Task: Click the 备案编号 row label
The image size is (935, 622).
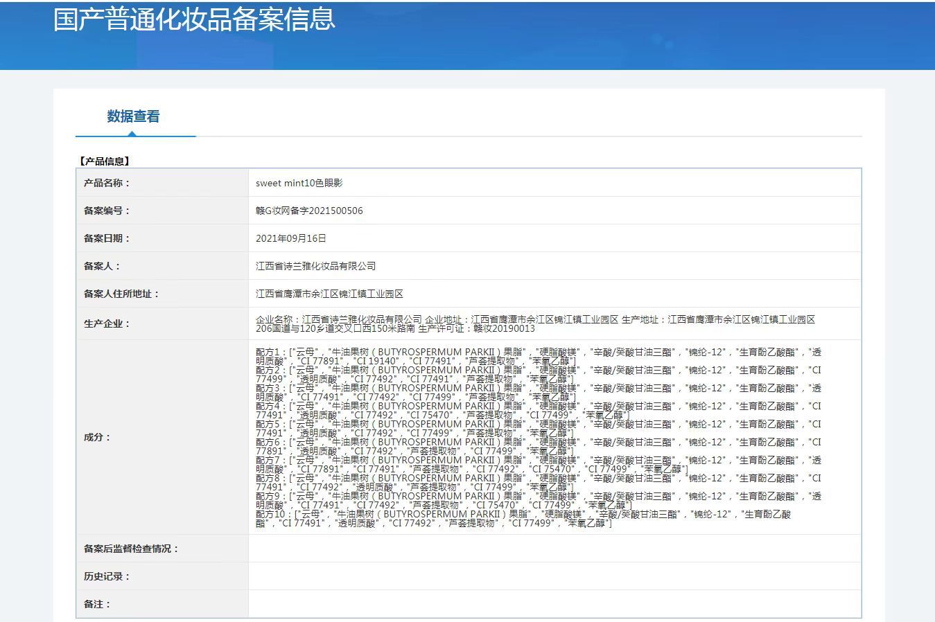Action: pos(107,211)
